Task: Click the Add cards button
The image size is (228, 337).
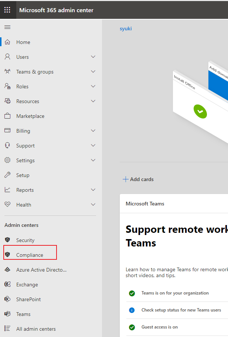Action: coord(138,179)
